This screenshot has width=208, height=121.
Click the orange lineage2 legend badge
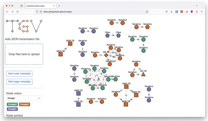coord(24,104)
